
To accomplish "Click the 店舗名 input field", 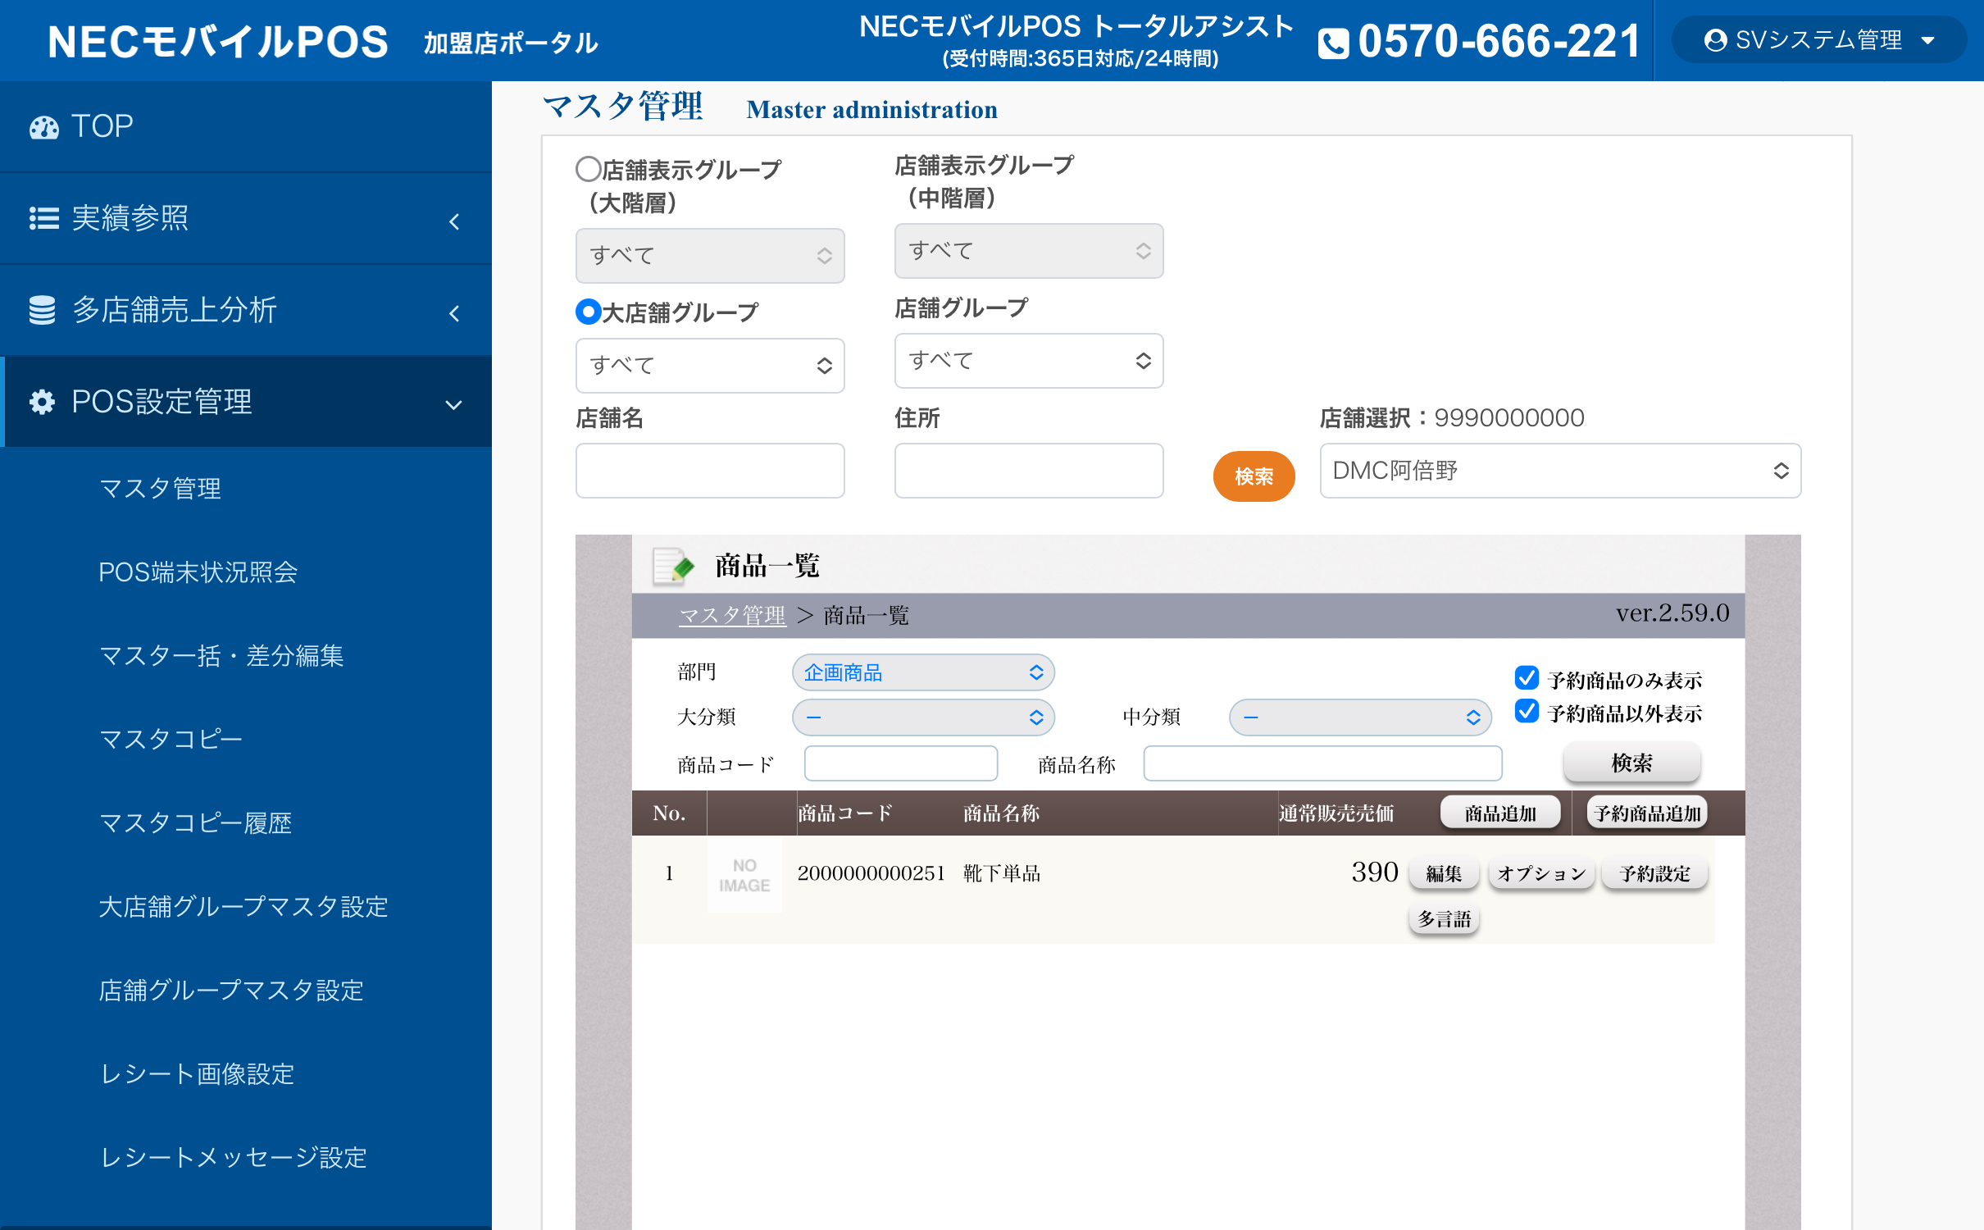I will (x=710, y=471).
